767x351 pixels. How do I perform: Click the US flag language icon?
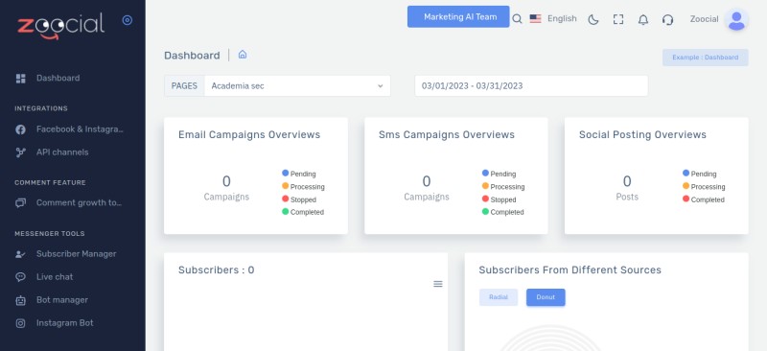tap(536, 18)
